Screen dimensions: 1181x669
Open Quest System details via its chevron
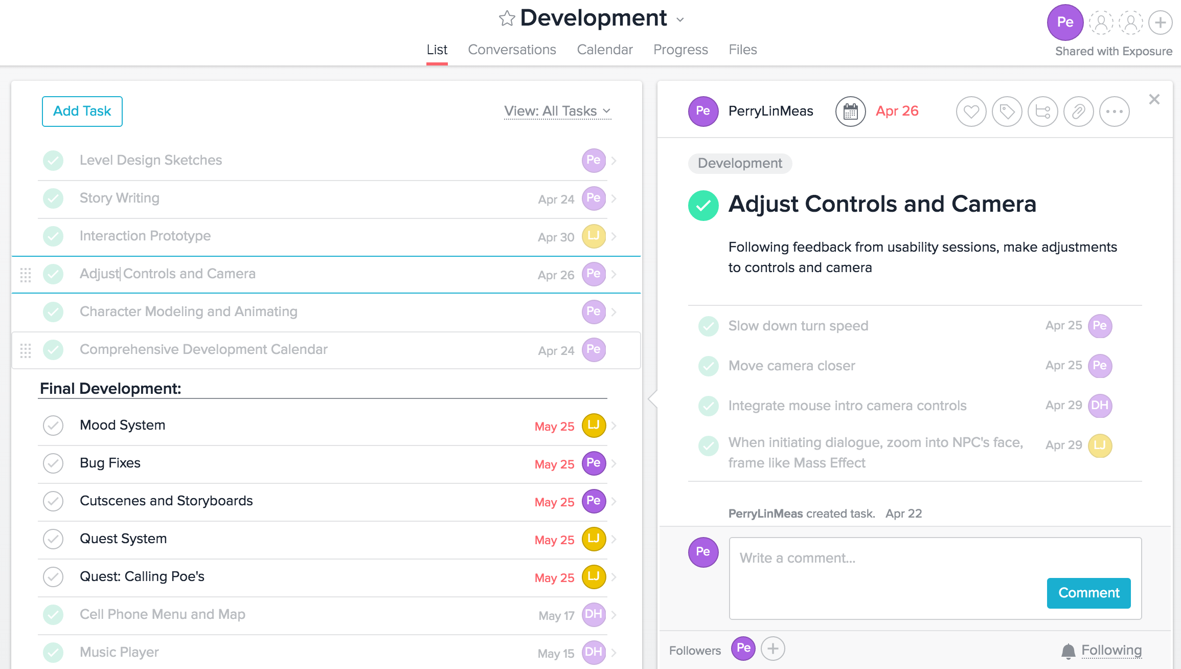614,539
